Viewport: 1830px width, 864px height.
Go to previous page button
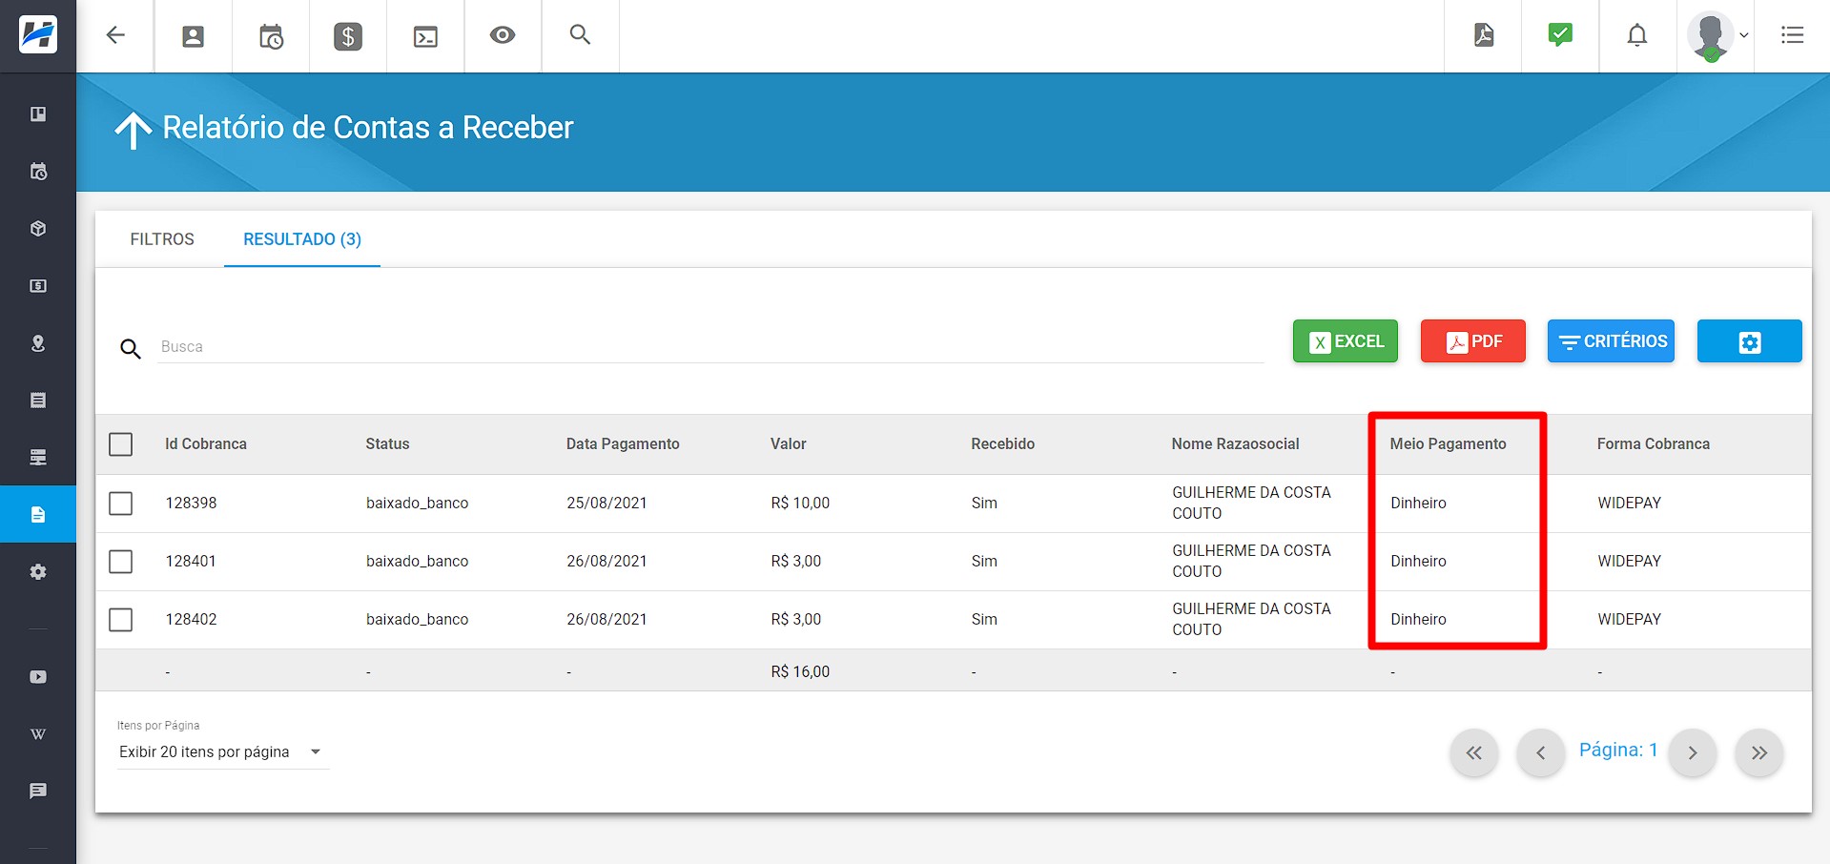point(1540,752)
